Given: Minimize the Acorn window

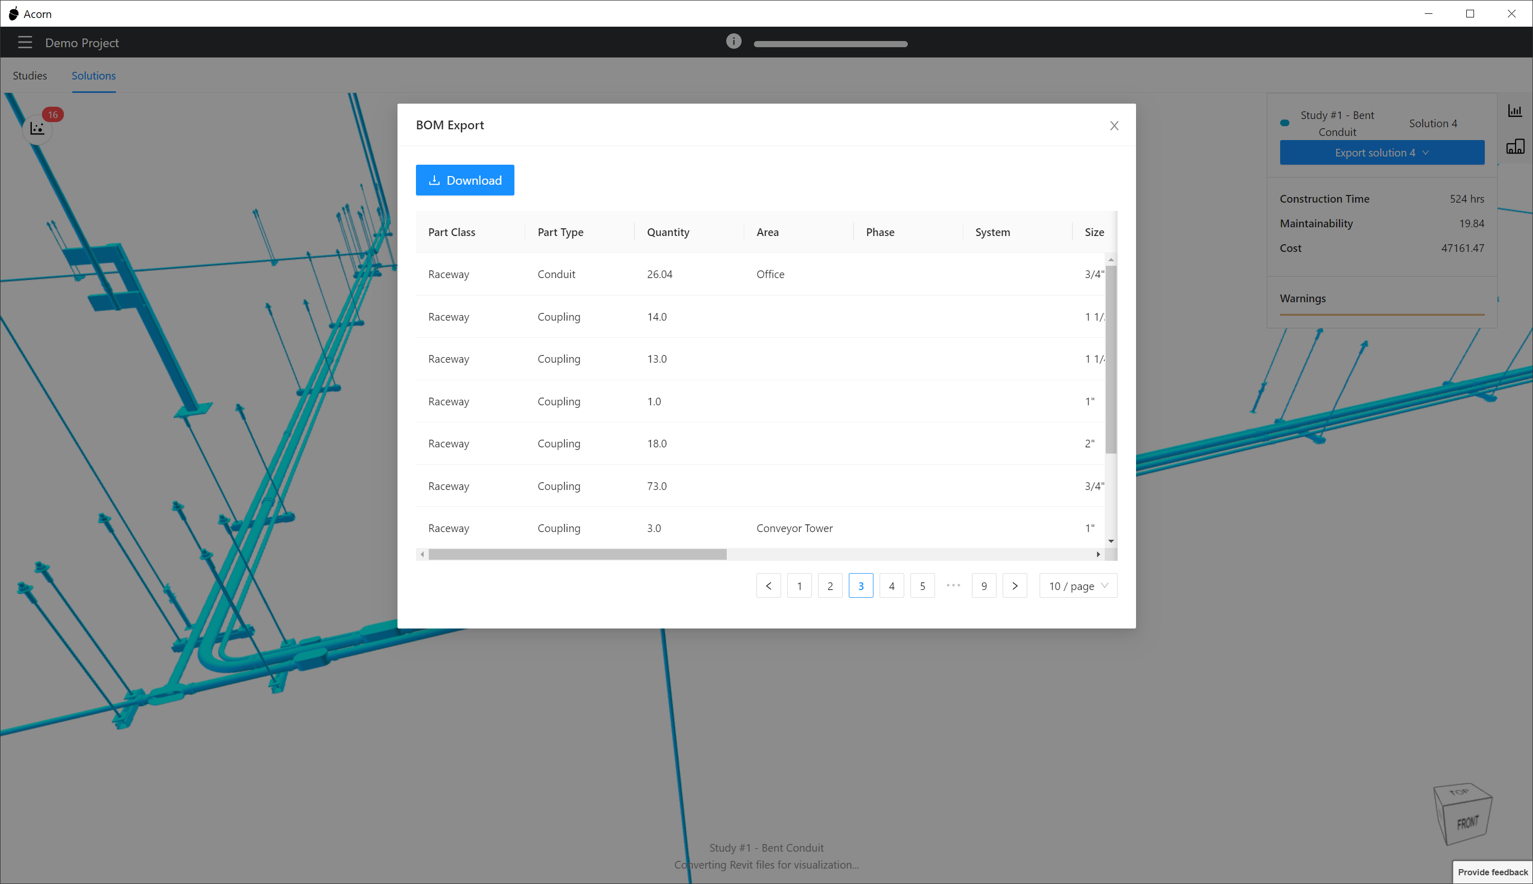Looking at the screenshot, I should pos(1428,13).
